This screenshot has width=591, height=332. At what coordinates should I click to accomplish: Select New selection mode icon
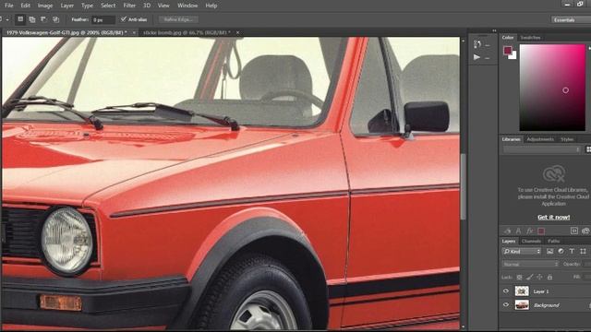(x=20, y=19)
